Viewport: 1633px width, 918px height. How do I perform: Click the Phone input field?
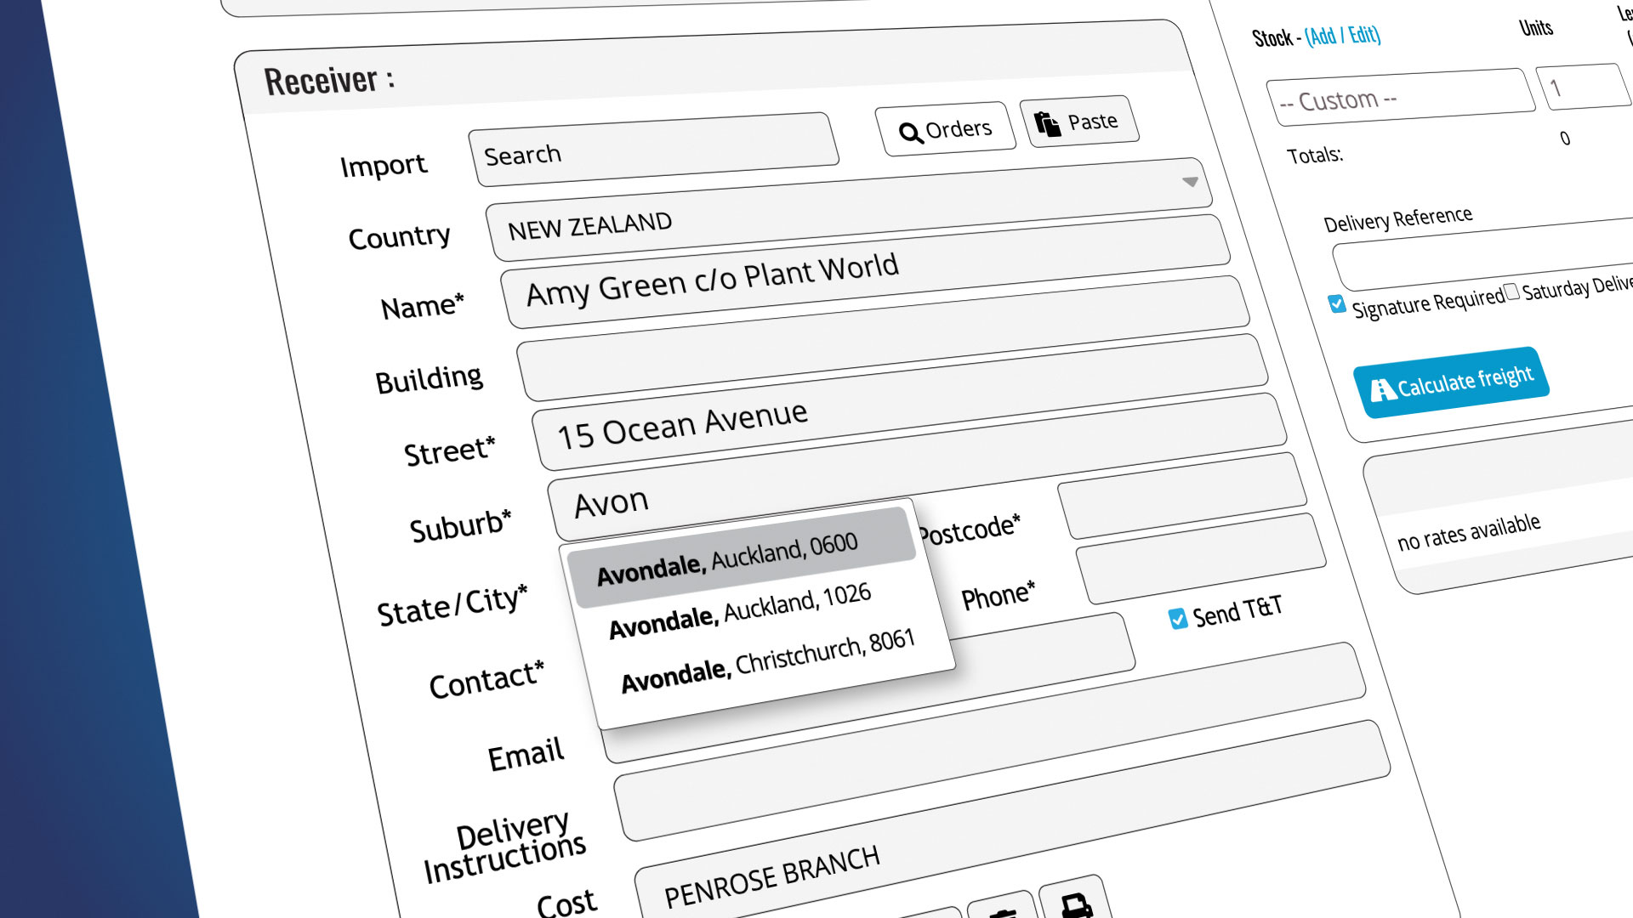[x=1201, y=558]
